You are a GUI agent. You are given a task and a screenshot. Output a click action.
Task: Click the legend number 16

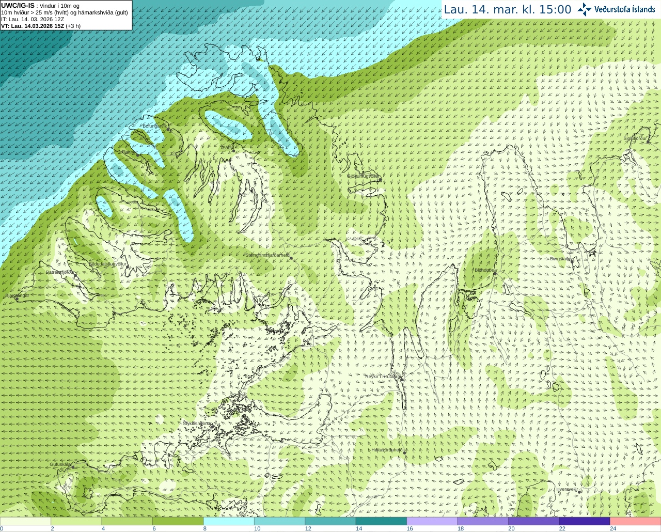[x=410, y=528]
